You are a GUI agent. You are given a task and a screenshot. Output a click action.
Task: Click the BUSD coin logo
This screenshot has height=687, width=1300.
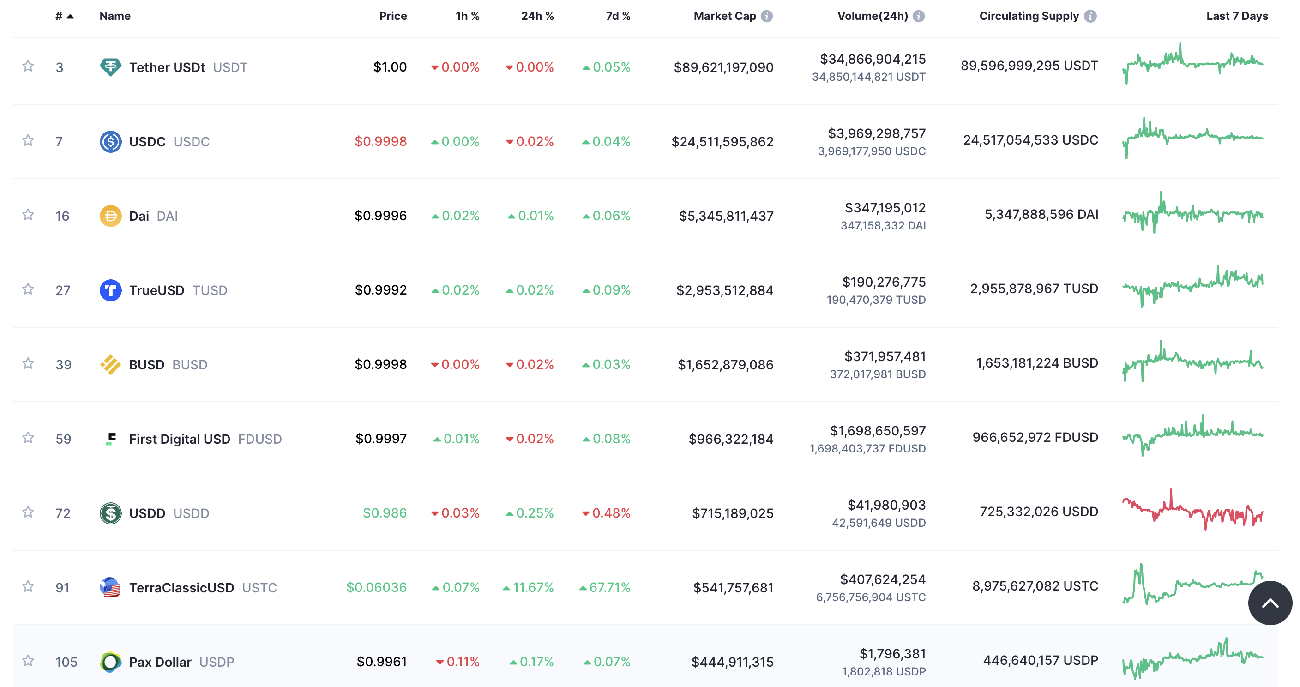tap(110, 364)
